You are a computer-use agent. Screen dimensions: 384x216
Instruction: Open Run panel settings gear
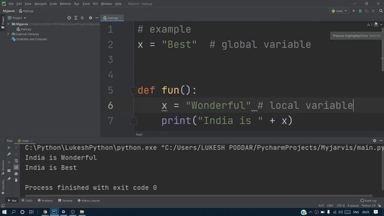coord(374,141)
